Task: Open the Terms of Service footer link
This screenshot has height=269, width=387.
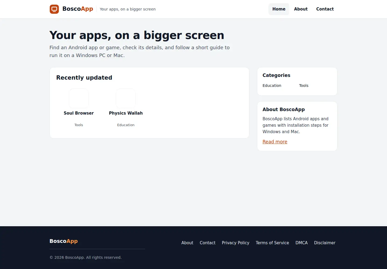Action: coord(272,243)
